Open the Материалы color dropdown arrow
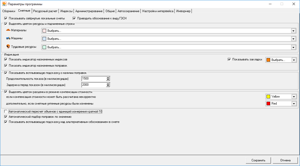The height and width of the screenshot is (166, 300). pyautogui.click(x=294, y=31)
